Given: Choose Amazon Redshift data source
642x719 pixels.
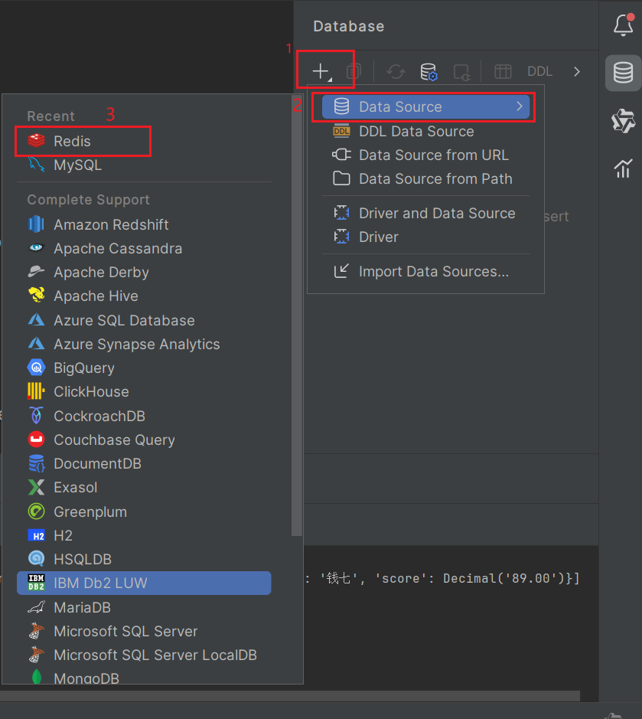Looking at the screenshot, I should click(x=144, y=224).
